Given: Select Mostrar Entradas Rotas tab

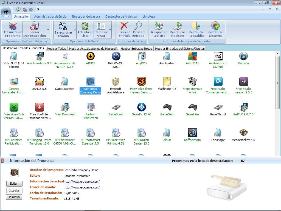Looking at the screenshot, I should (136, 49).
